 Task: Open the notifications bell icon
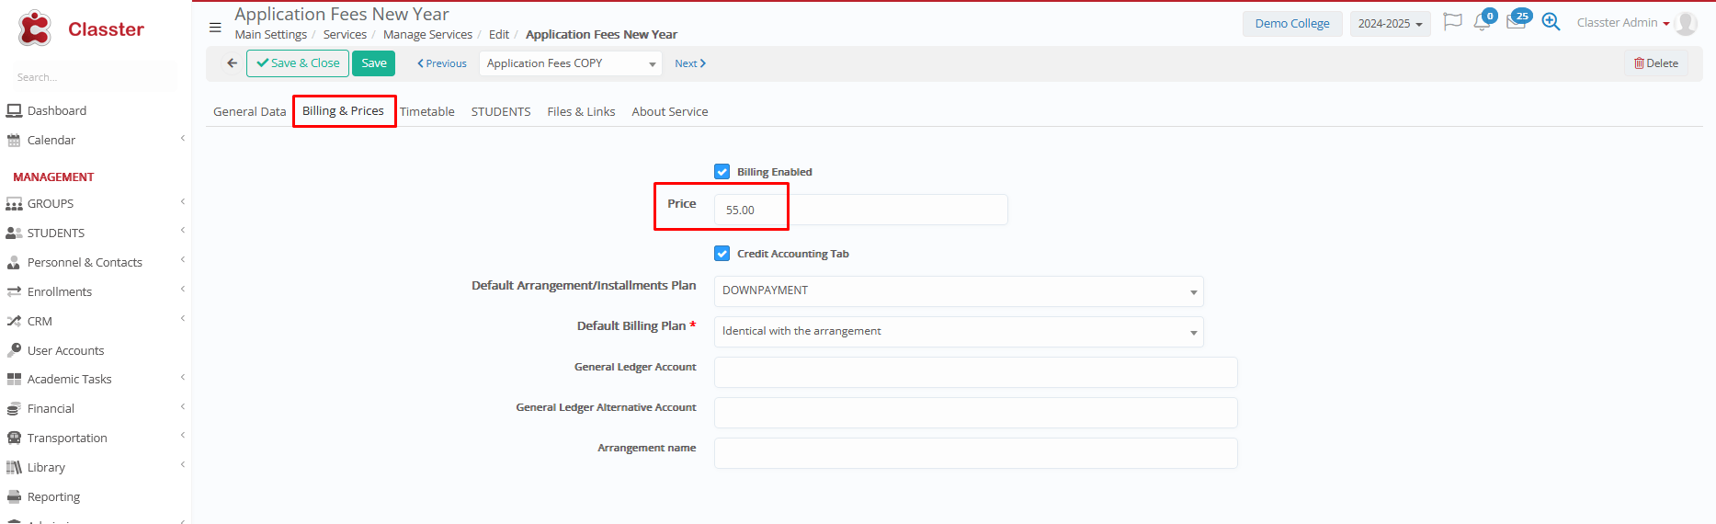[1482, 22]
